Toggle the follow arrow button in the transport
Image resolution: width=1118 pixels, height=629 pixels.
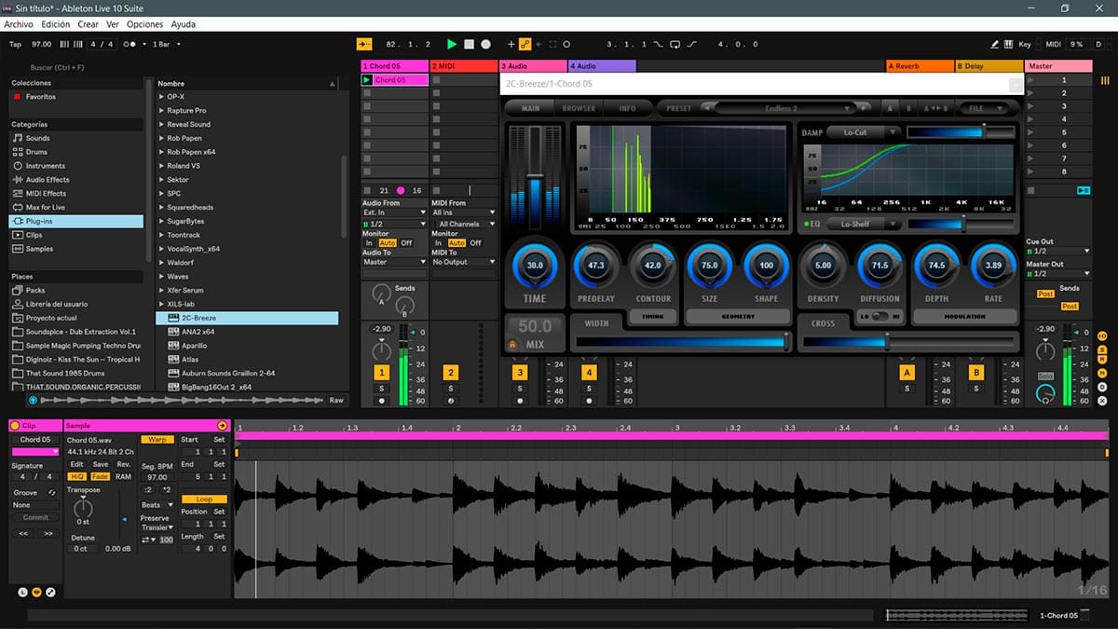tap(364, 44)
